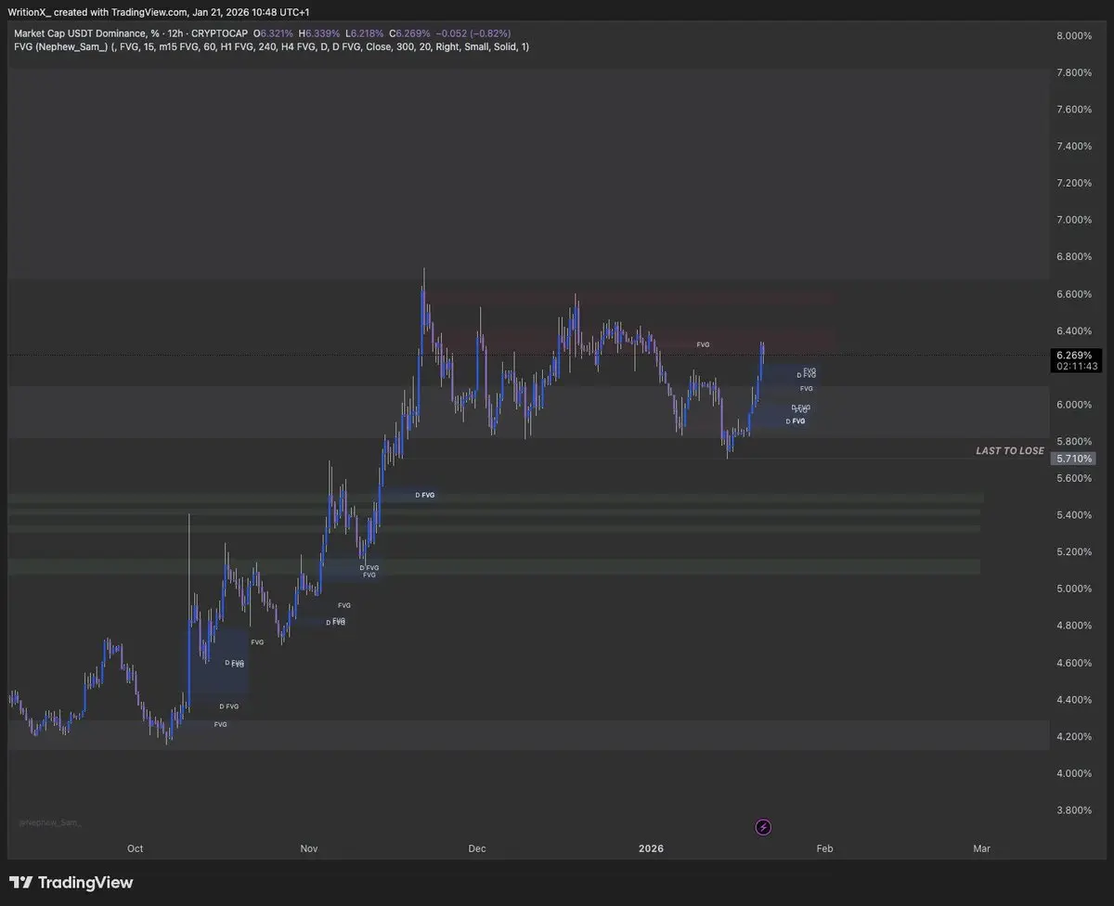Click the change value −0.052 (−0.82%)
Viewport: 1114px width, 906px height.
475,32
